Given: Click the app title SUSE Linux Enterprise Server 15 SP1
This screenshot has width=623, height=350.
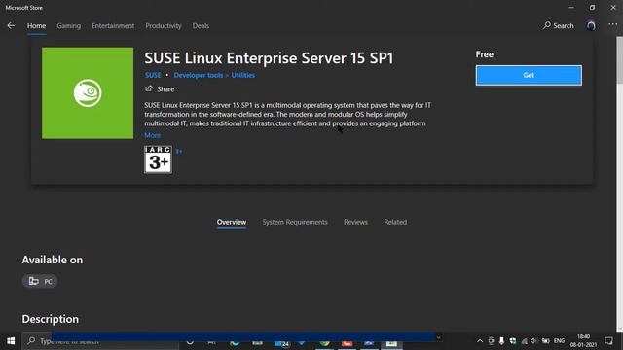Looking at the screenshot, I should pyautogui.click(x=269, y=58).
